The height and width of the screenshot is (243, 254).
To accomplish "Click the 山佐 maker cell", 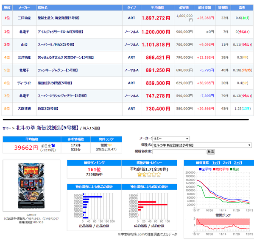I will pyautogui.click(x=24, y=44).
